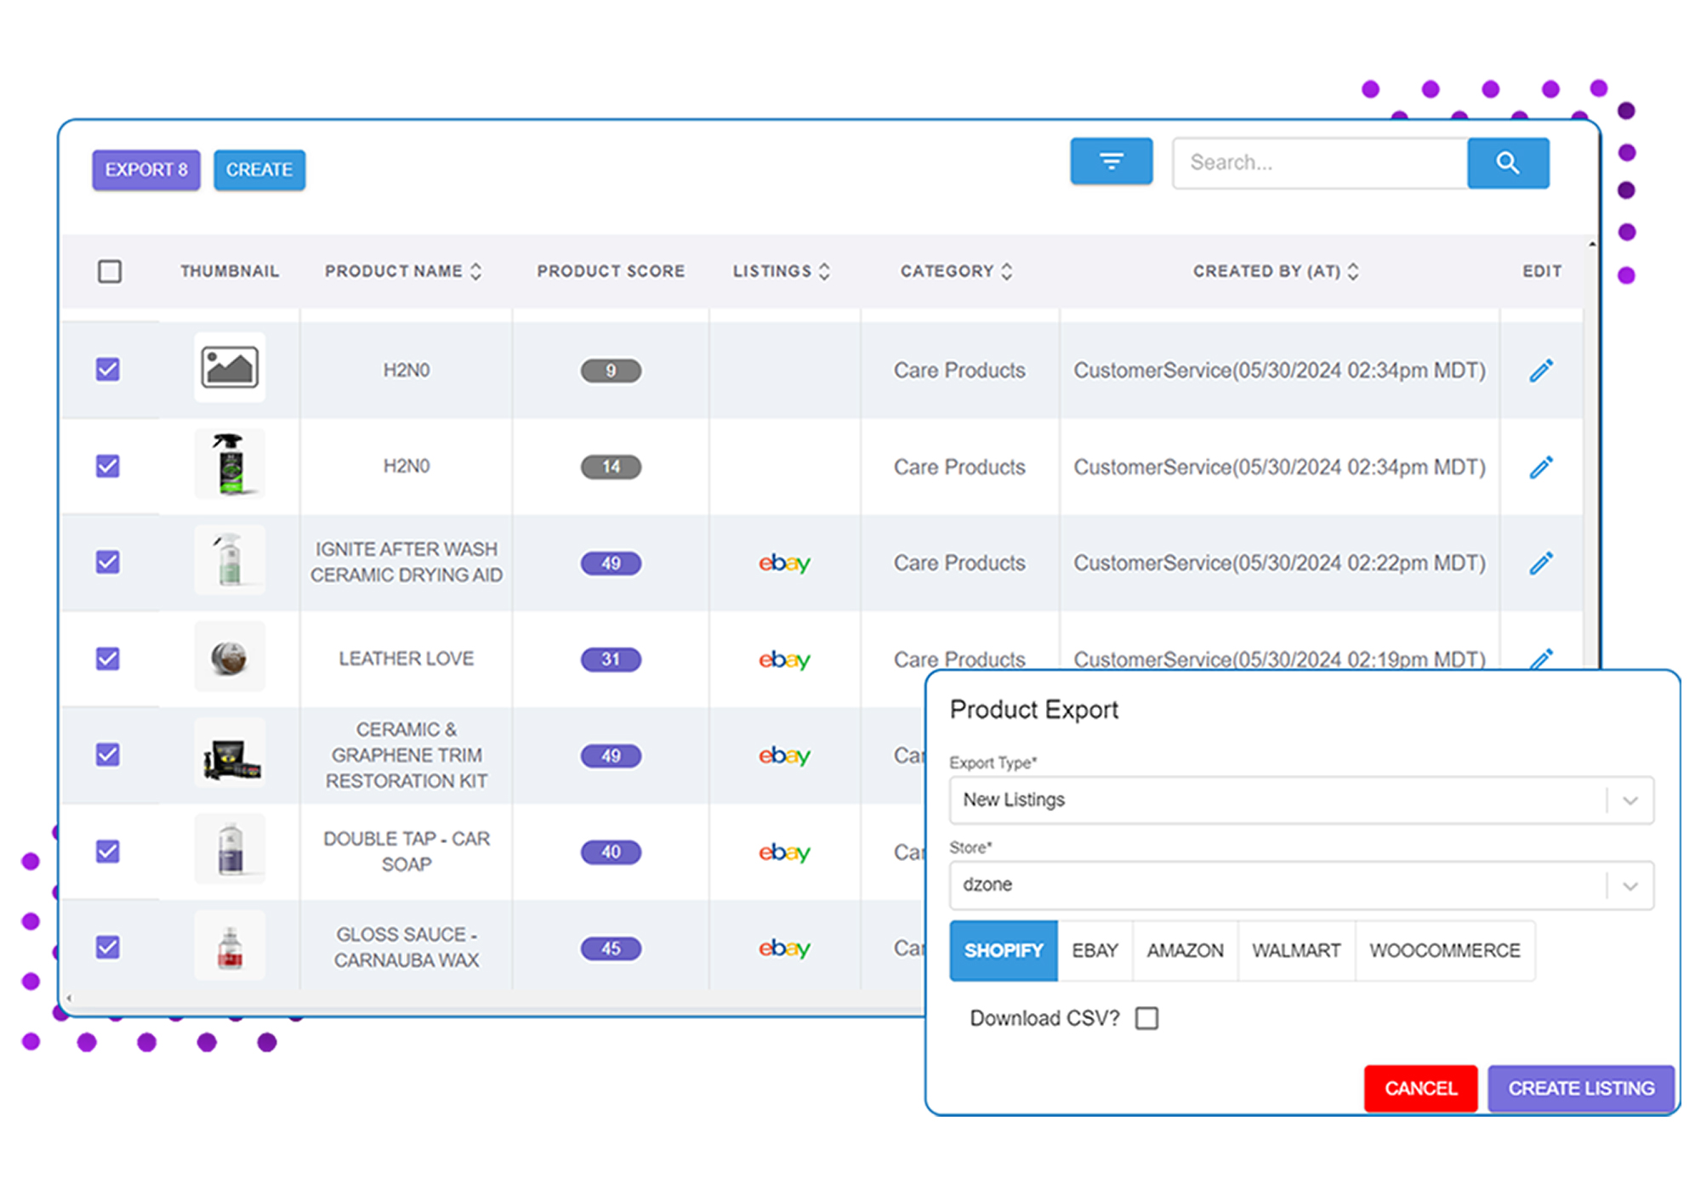Screen dimensions: 1701x1195
Task: Sort by Product Name column arrows
Action: [x=476, y=272]
